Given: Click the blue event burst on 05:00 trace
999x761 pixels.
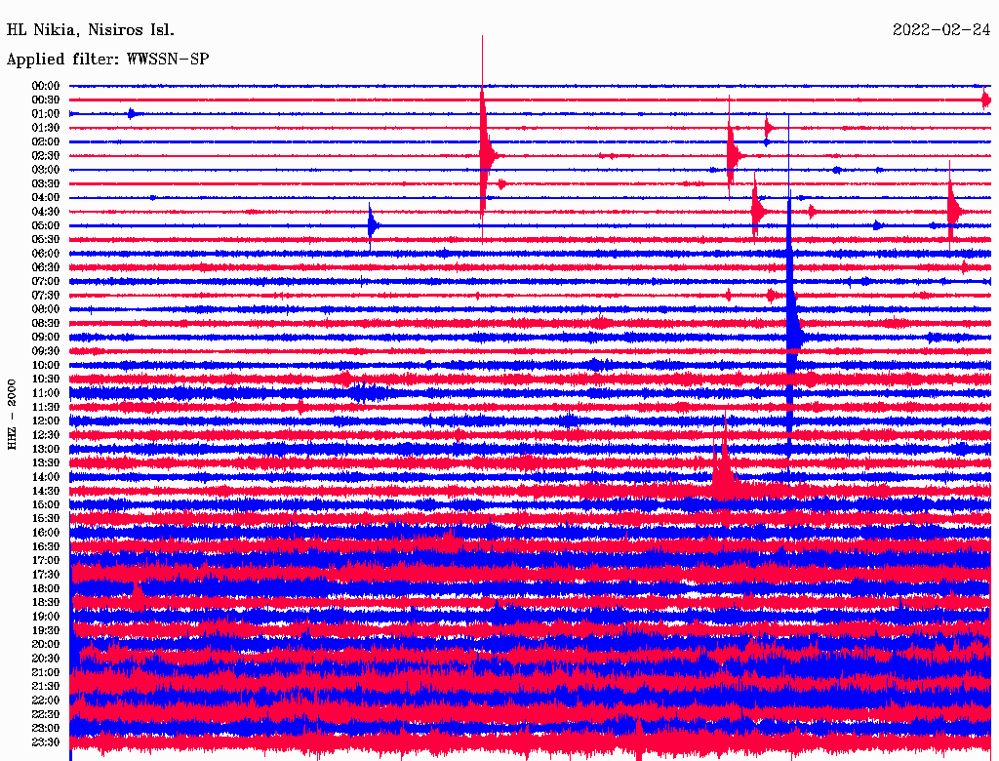Looking at the screenshot, I should (372, 225).
